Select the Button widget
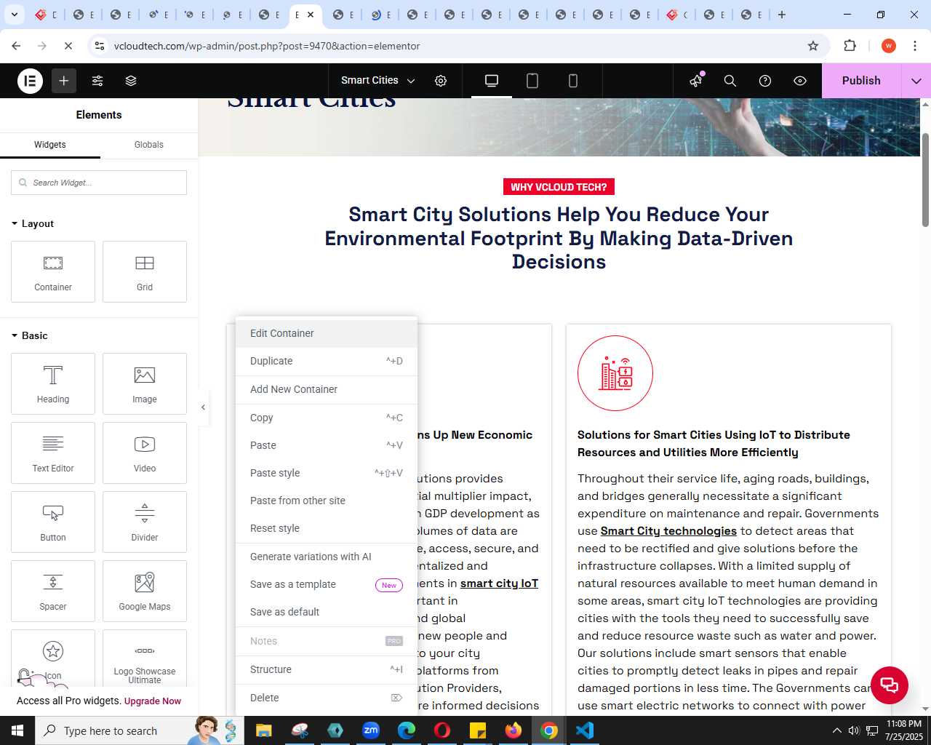 coord(53,522)
